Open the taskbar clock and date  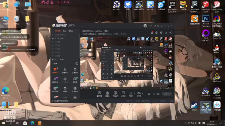(212, 123)
